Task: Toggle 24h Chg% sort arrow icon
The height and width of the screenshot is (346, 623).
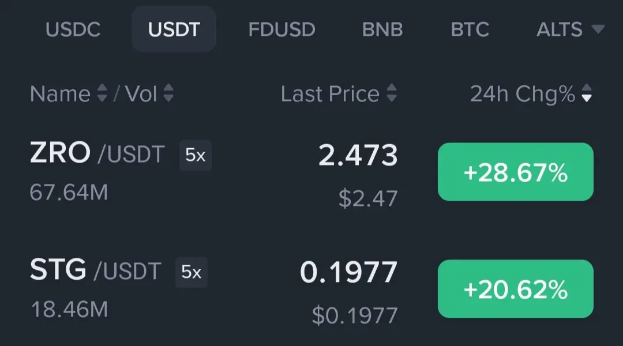Action: (x=587, y=93)
